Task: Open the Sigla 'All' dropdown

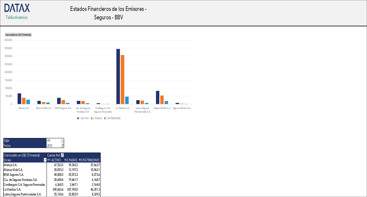Action: pyautogui.click(x=62, y=140)
